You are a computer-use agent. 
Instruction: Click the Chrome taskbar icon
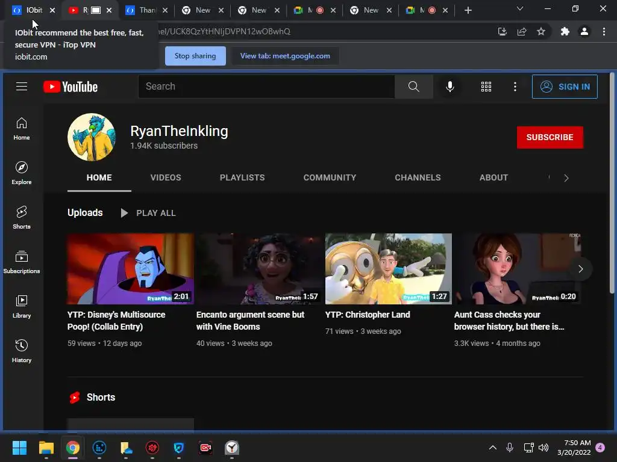[73, 448]
